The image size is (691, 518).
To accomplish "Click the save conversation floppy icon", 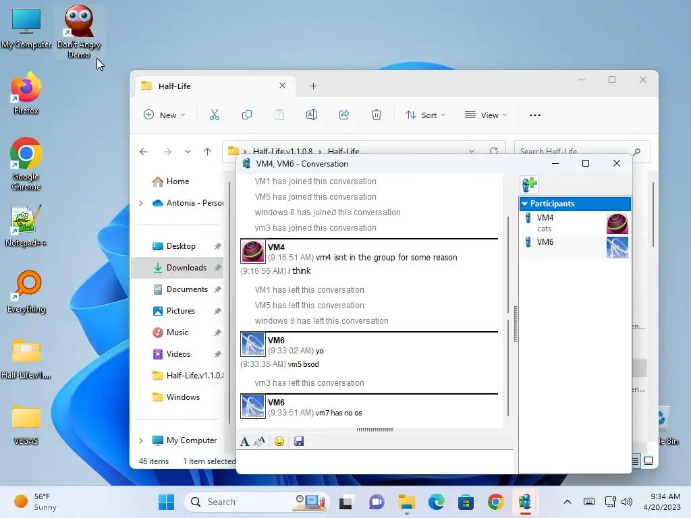I will point(299,441).
